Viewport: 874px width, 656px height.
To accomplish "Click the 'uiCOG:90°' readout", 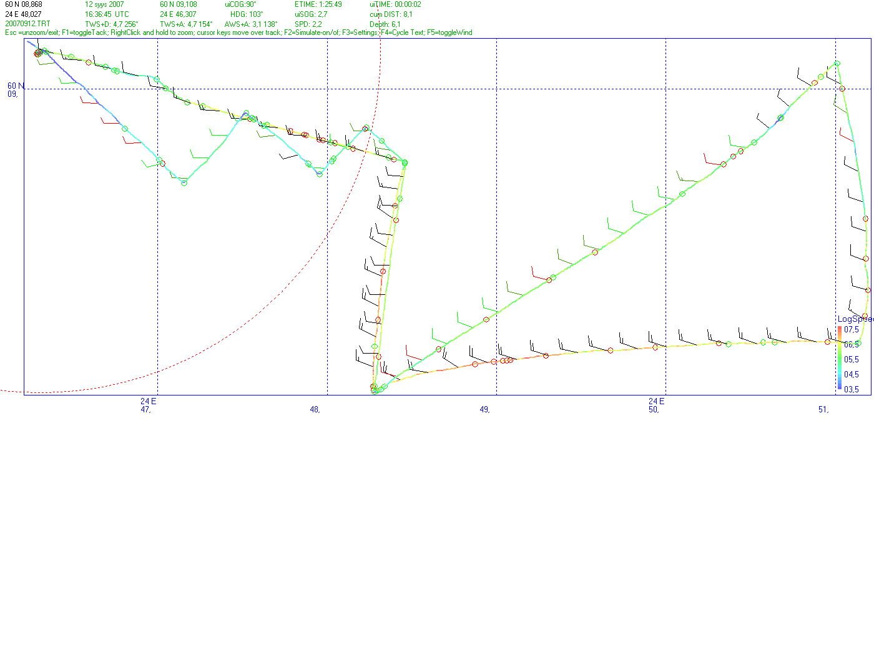I will [240, 4].
